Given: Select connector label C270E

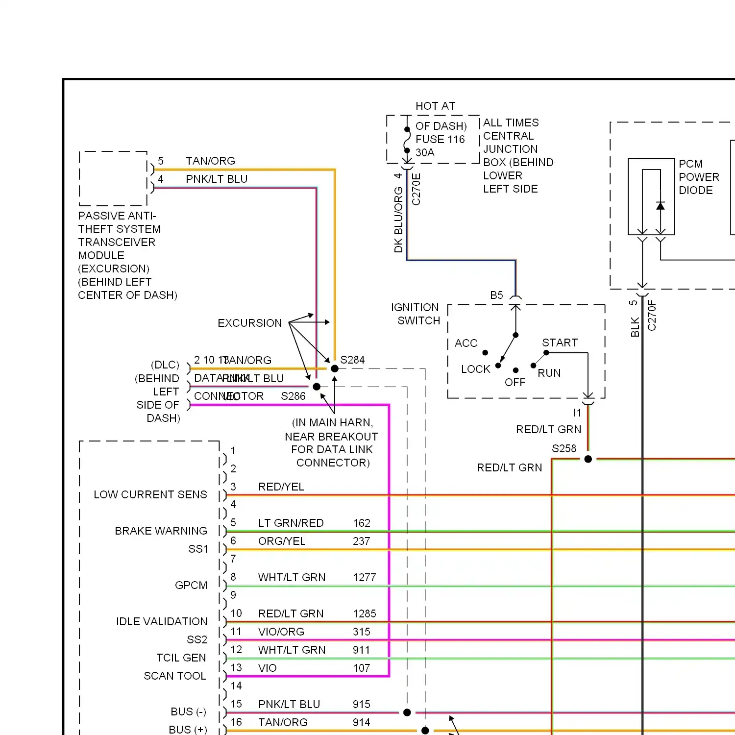Looking at the screenshot, I should tap(416, 189).
